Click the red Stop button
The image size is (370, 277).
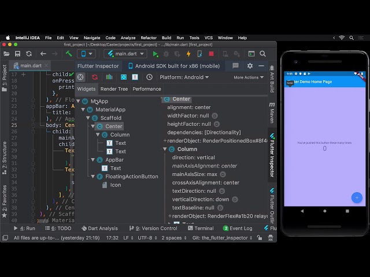click(x=211, y=54)
